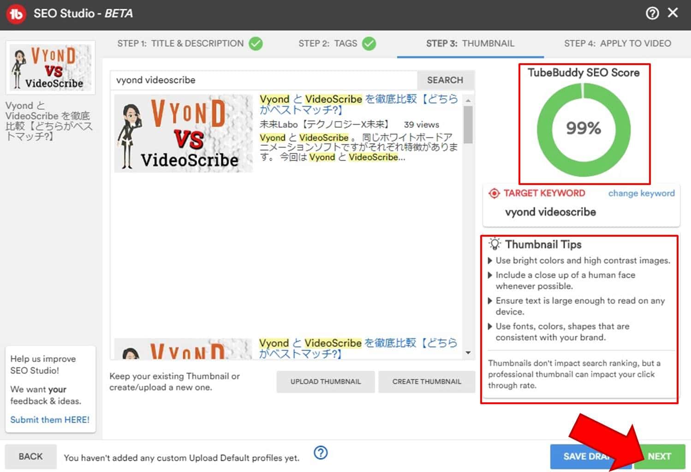Click the first result's description snippet
Viewport: 691px width, 472px height.
(358, 148)
